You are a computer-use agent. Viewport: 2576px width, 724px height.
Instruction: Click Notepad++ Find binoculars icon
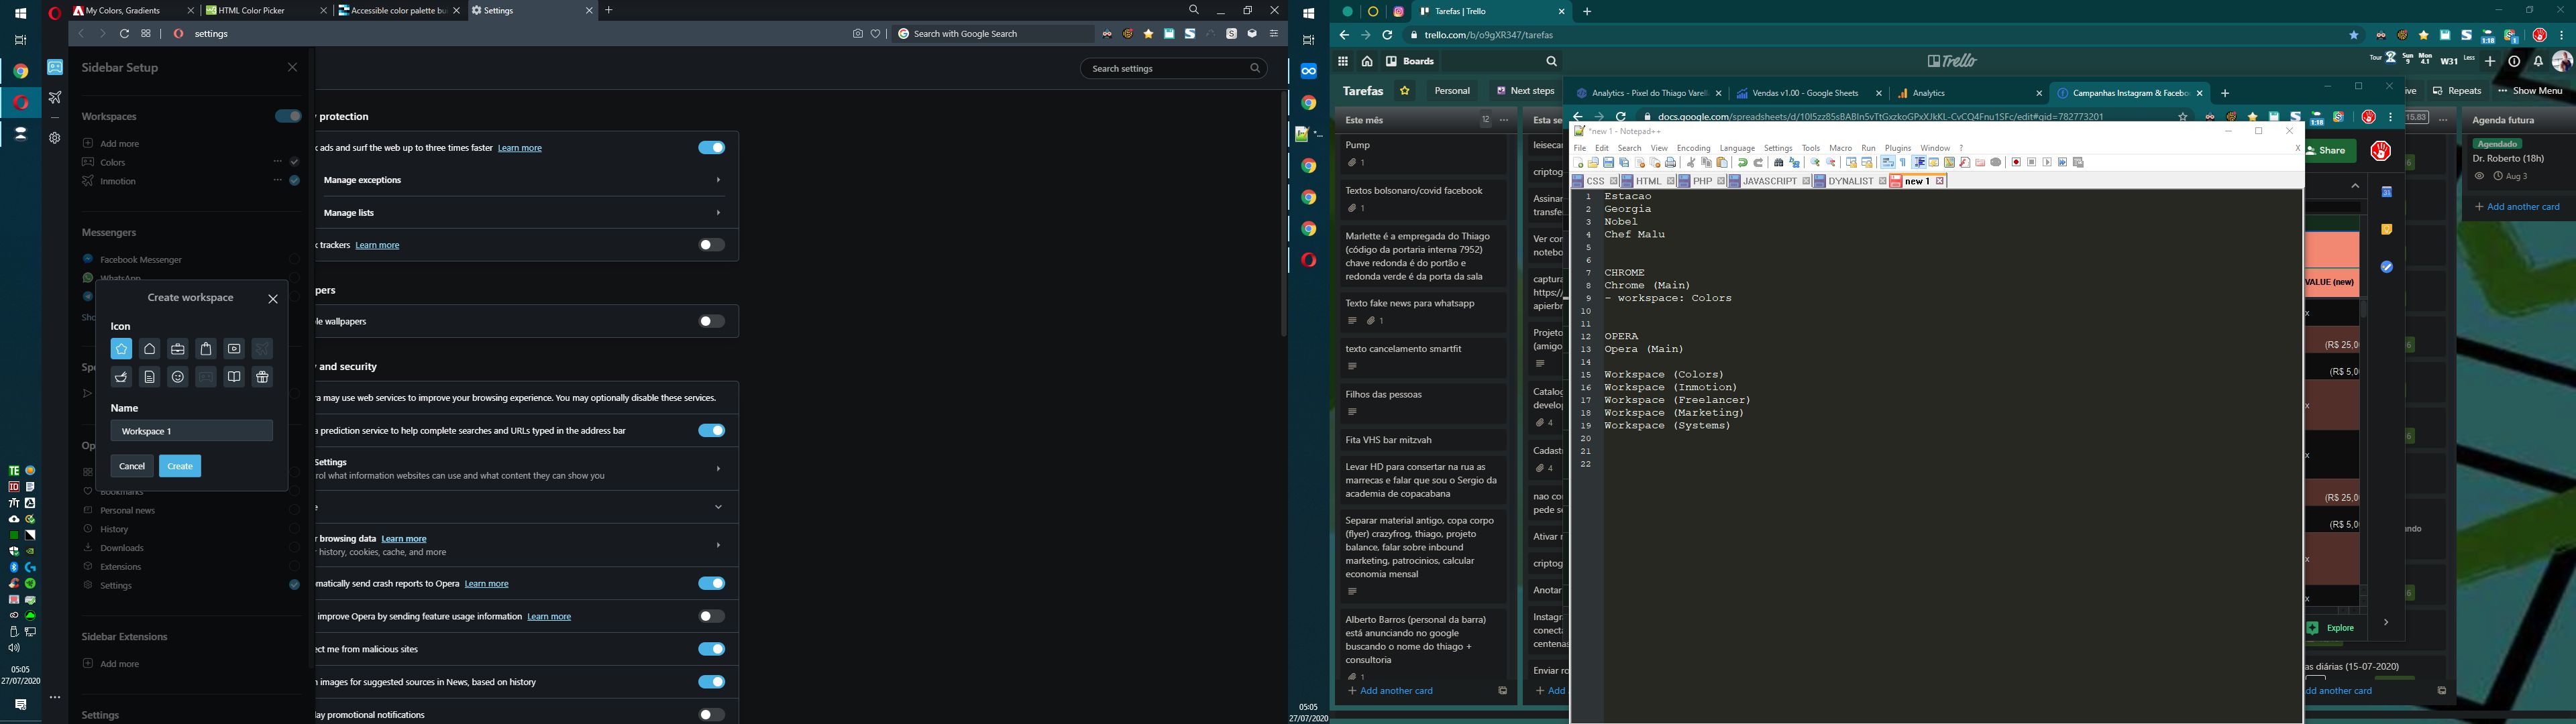click(x=1779, y=162)
